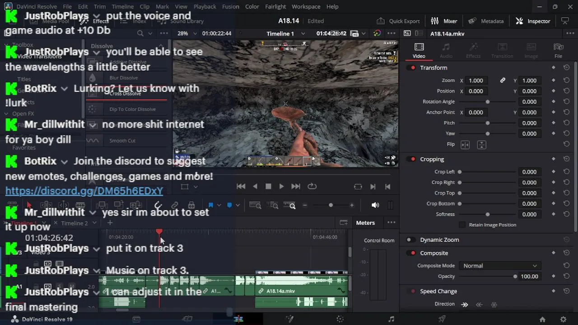This screenshot has width=578, height=325.
Task: Toggle the Mixer panel
Action: pos(444,21)
